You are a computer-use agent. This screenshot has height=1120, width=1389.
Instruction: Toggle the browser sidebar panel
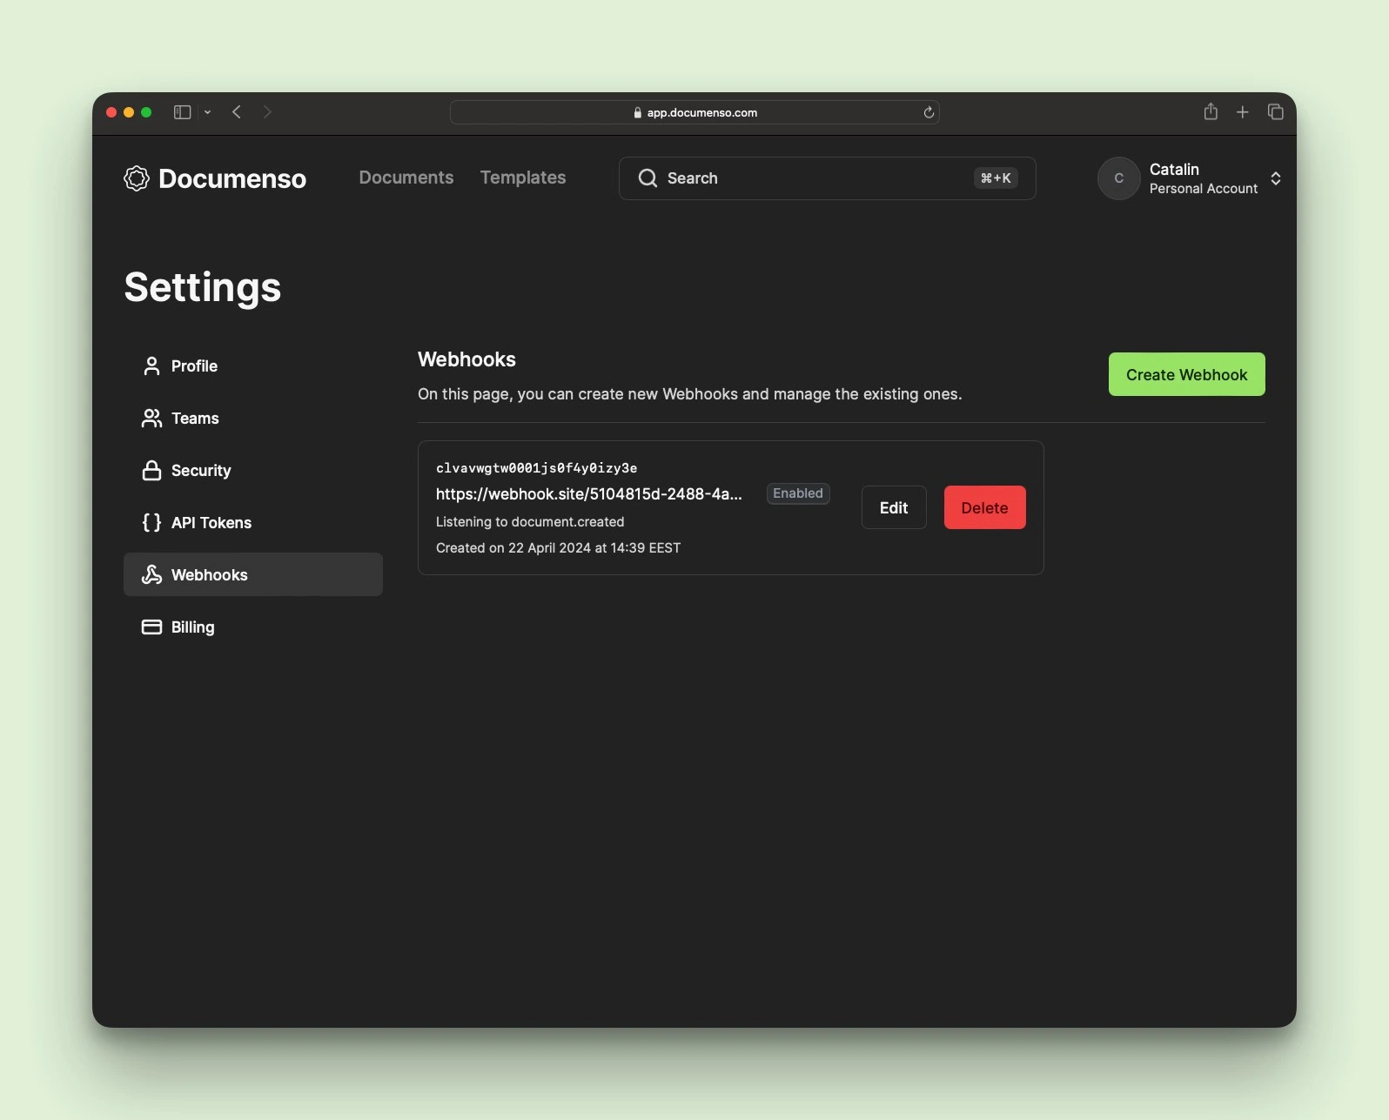[x=182, y=112]
